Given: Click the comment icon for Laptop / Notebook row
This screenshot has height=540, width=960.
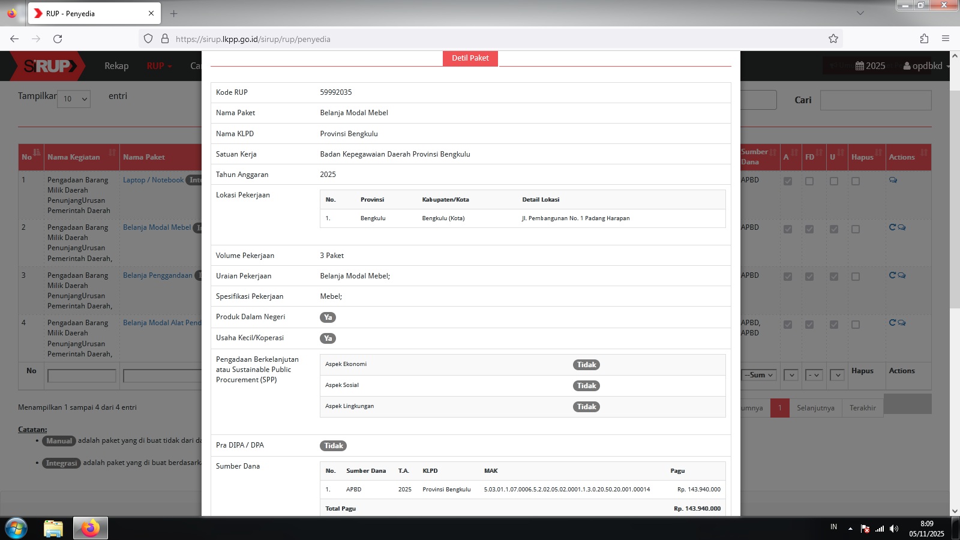Looking at the screenshot, I should point(893,180).
